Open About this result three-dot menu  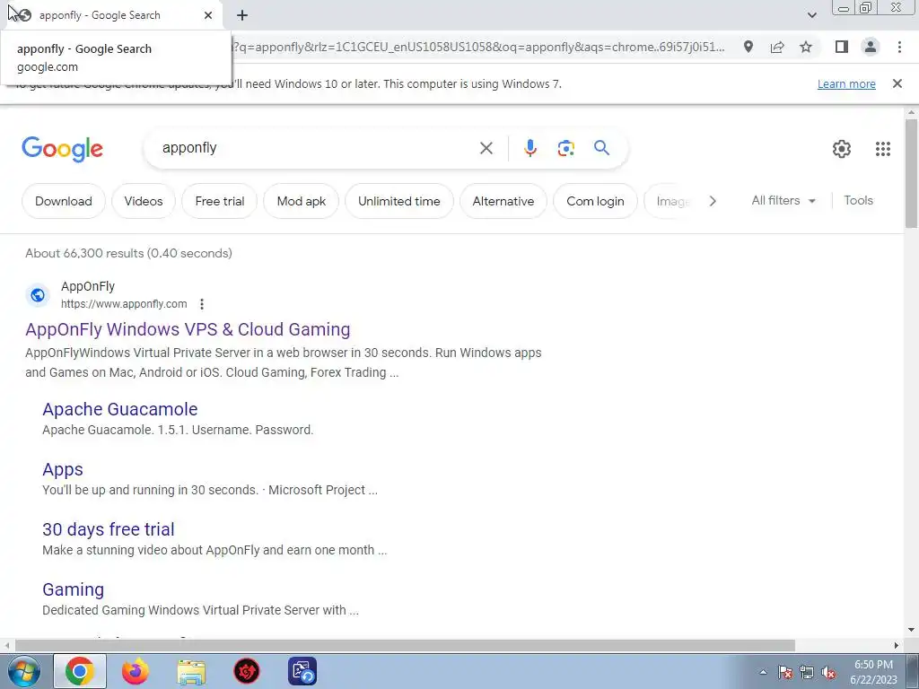[202, 304]
